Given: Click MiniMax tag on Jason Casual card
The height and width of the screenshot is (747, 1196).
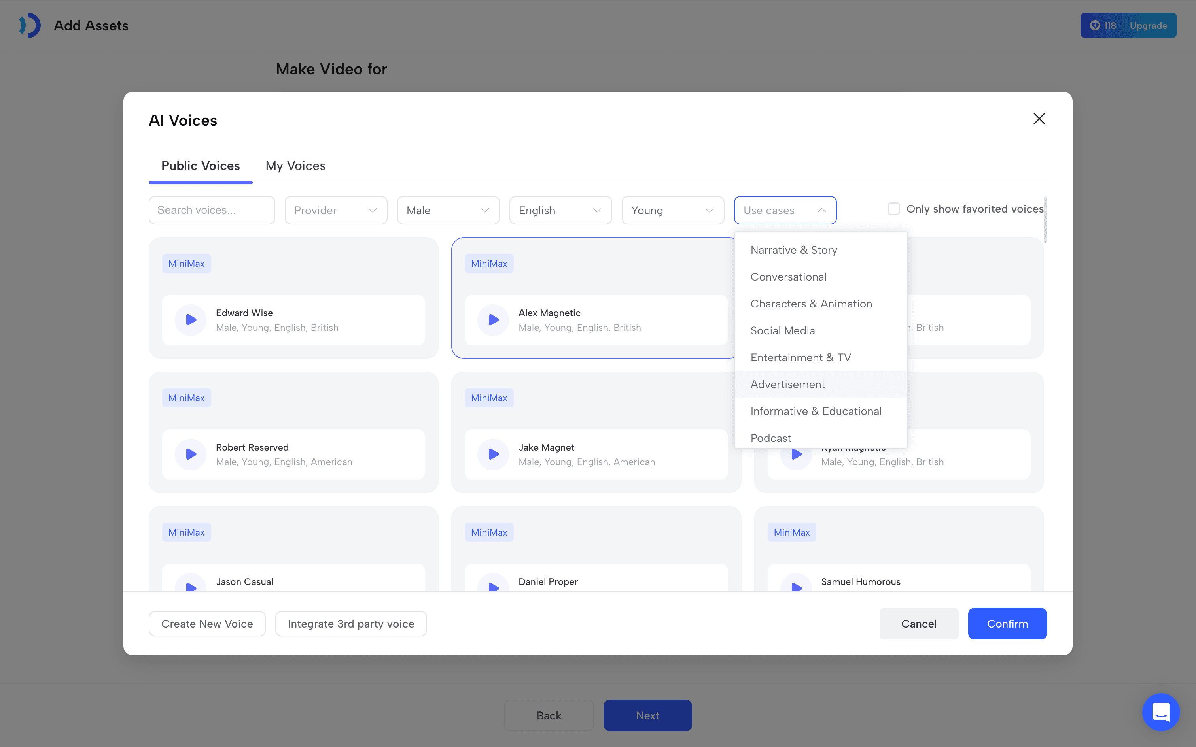Looking at the screenshot, I should click(x=186, y=533).
